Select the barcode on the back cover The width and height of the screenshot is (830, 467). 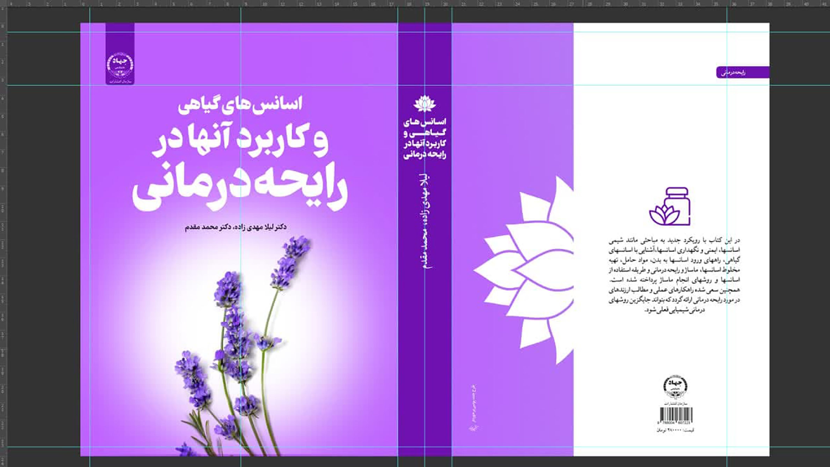[x=676, y=416]
